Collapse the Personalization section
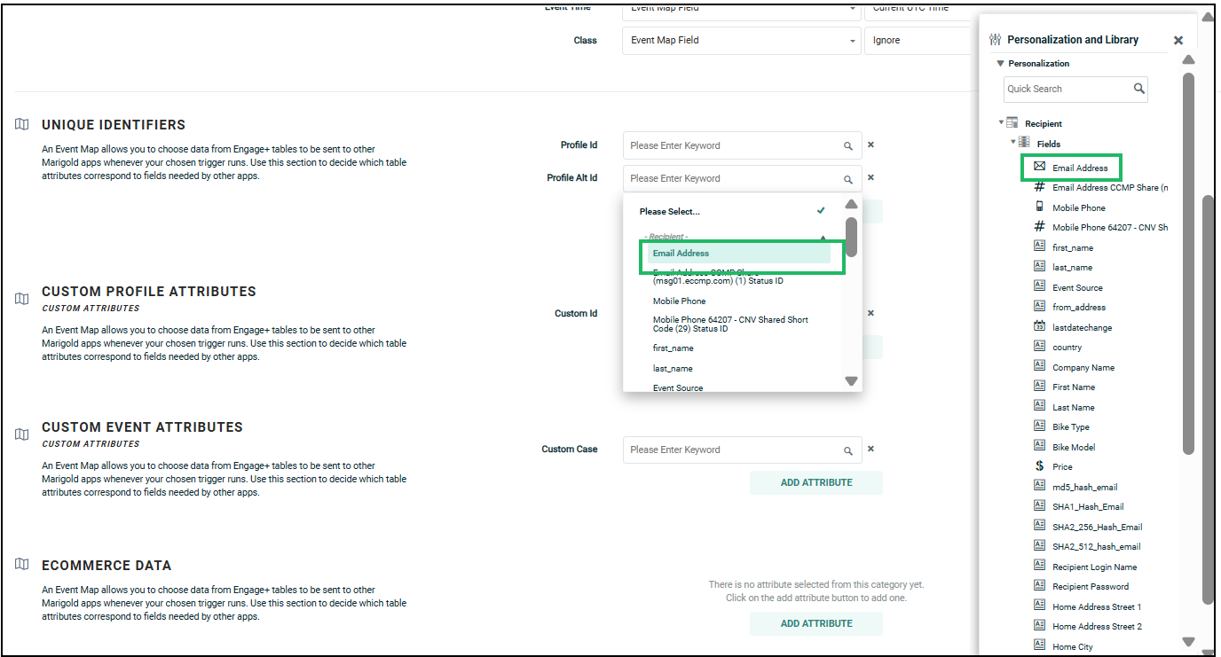 tap(1000, 64)
